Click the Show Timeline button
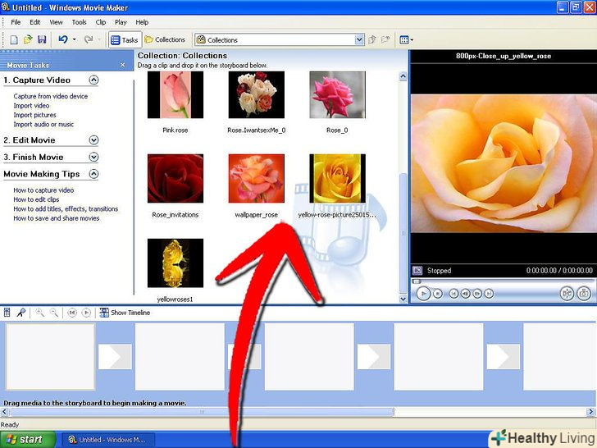597x448 pixels. pyautogui.click(x=125, y=313)
